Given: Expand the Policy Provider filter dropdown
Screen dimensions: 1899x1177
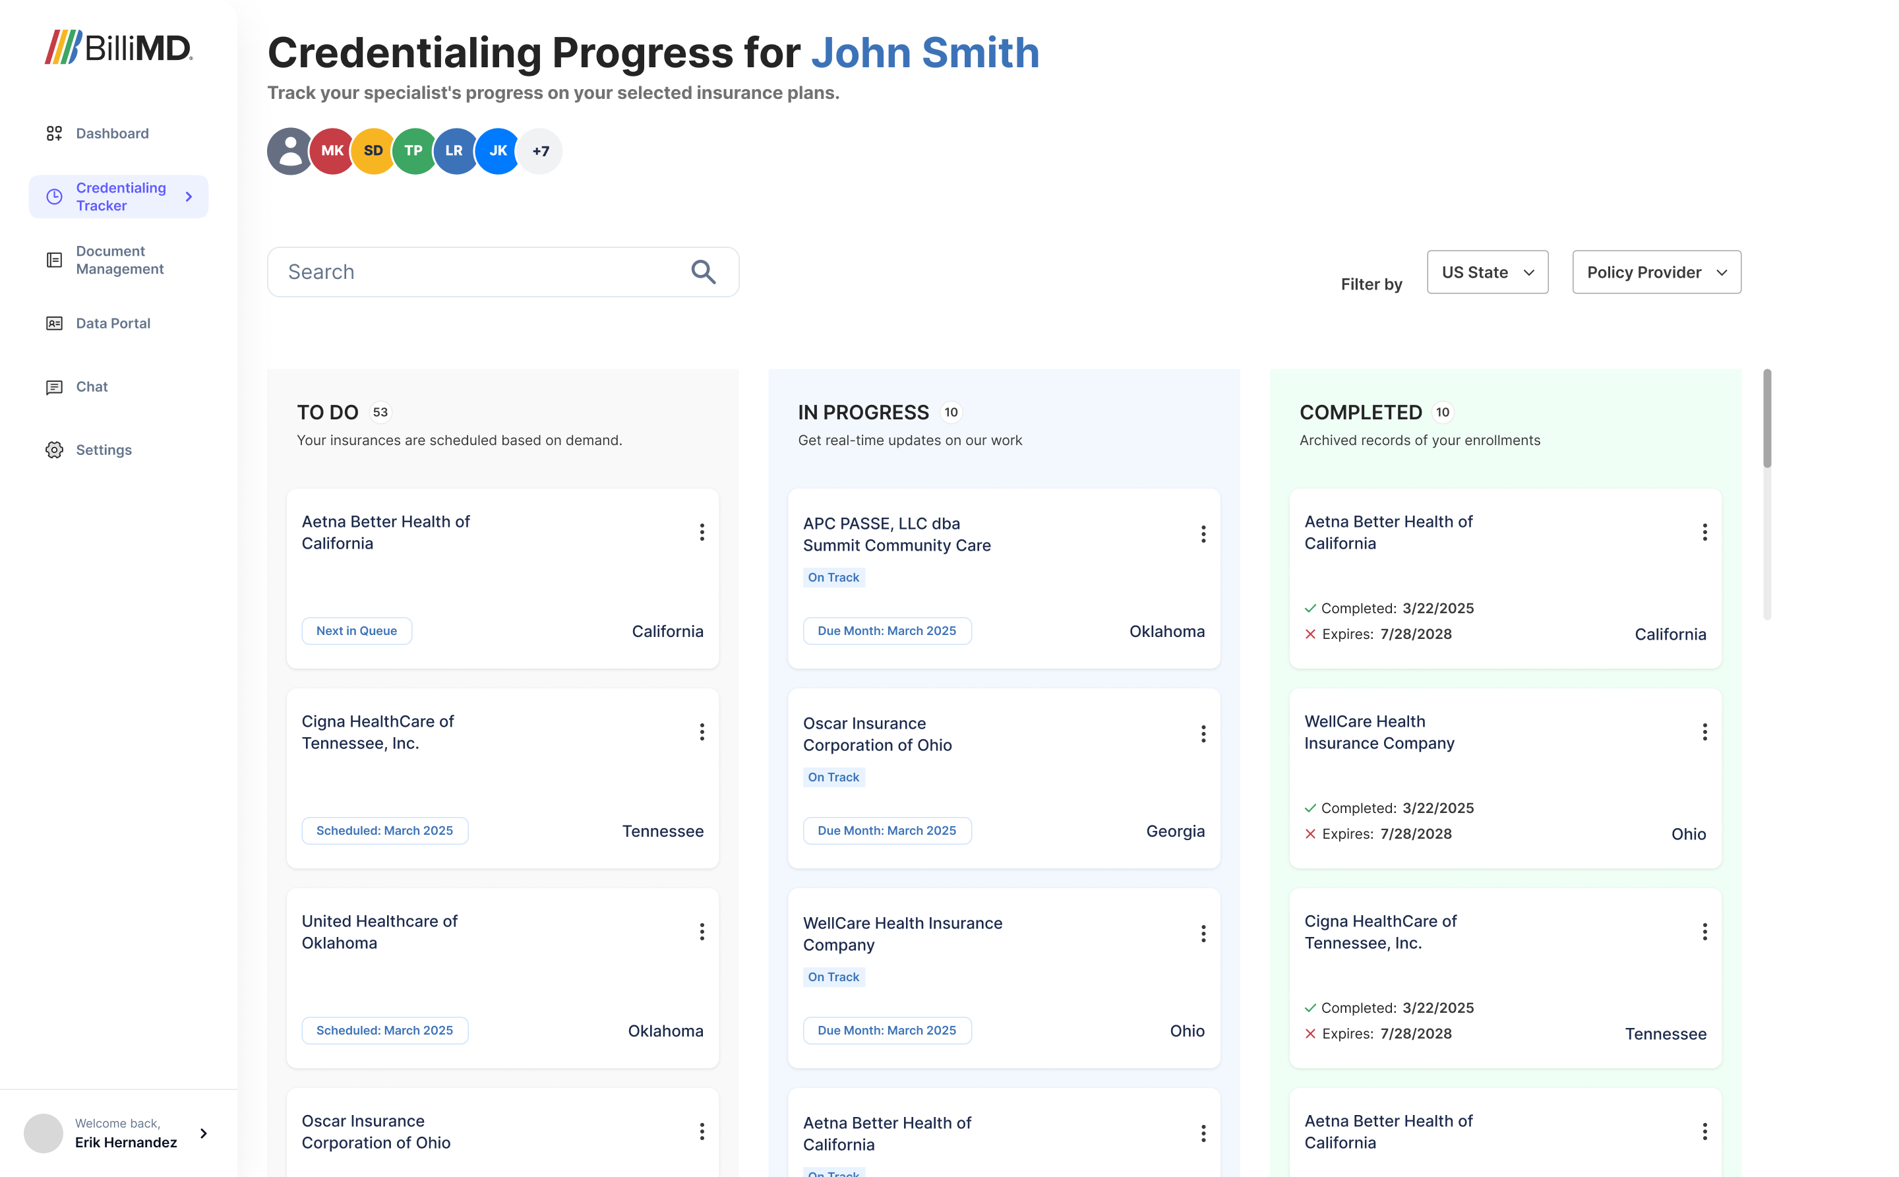Looking at the screenshot, I should click(1656, 272).
